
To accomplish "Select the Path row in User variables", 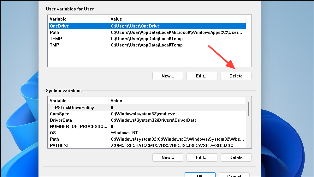I will point(147,32).
